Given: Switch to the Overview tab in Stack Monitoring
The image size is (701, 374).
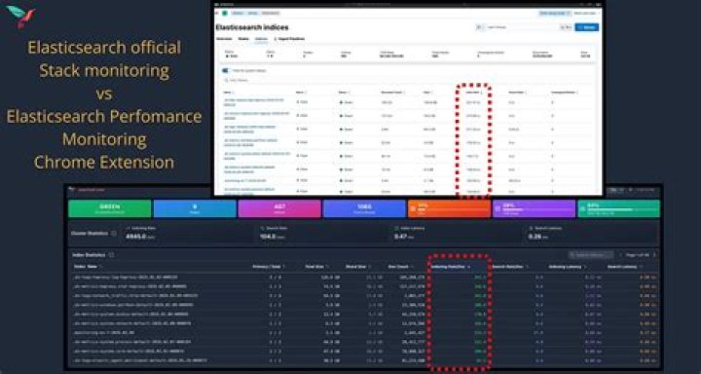Looking at the screenshot, I should [x=224, y=39].
